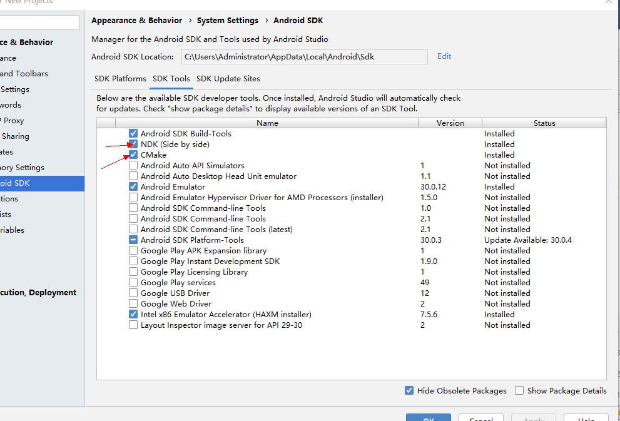
Task: Click the Cancel button
Action: pyautogui.click(x=480, y=418)
